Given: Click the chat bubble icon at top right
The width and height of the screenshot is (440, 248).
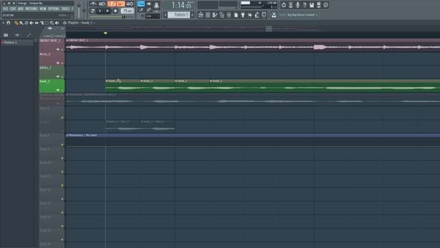Looking at the screenshot, I should click(x=326, y=5).
